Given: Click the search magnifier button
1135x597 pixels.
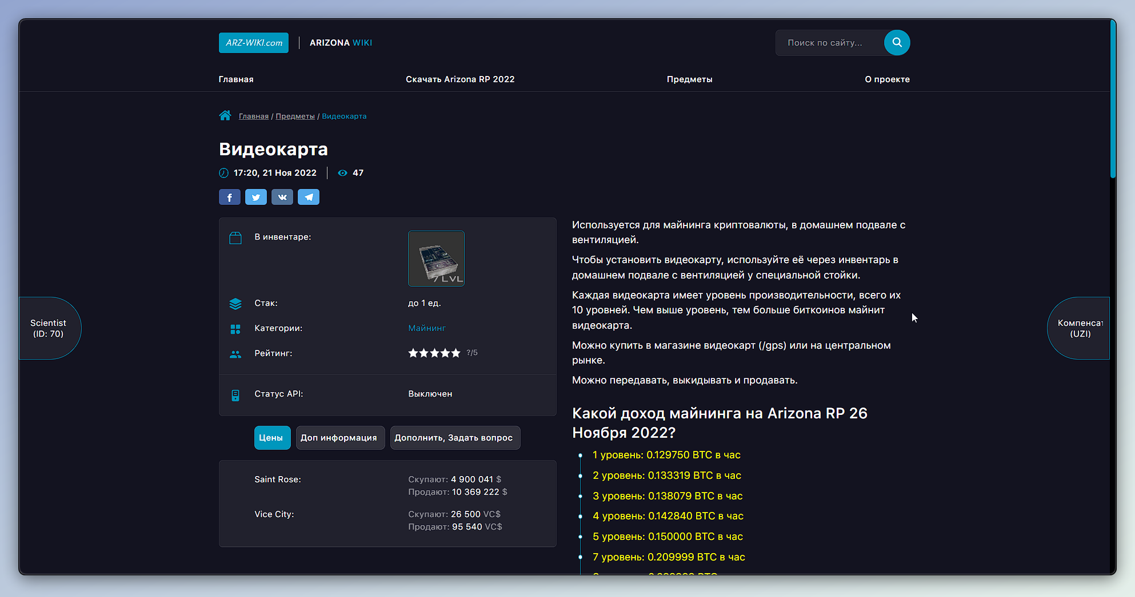Looking at the screenshot, I should (897, 43).
